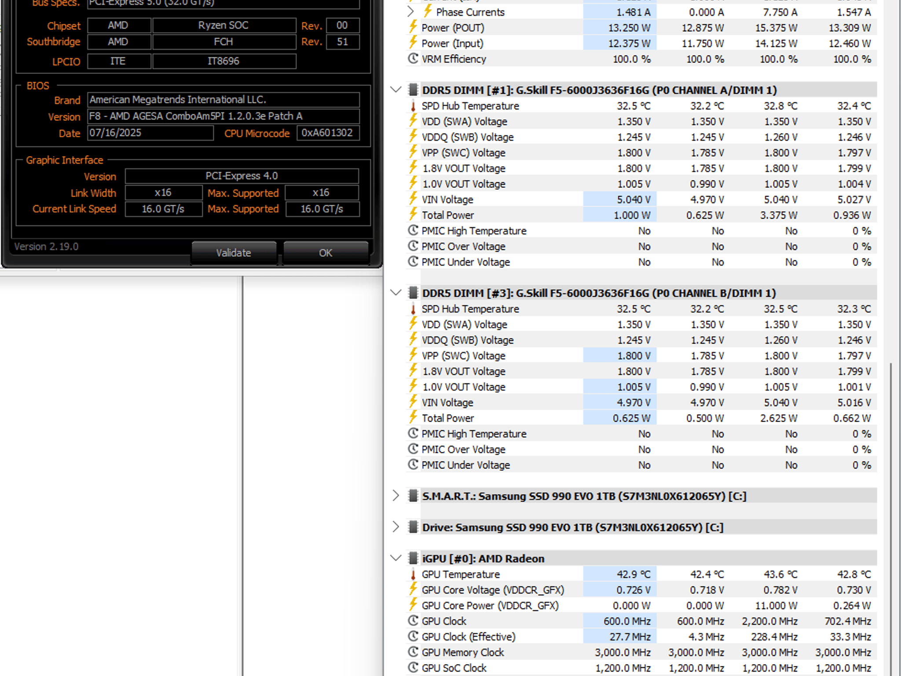Select the Current Link Speed 16.0 GT/s field
901x676 pixels.
[164, 209]
